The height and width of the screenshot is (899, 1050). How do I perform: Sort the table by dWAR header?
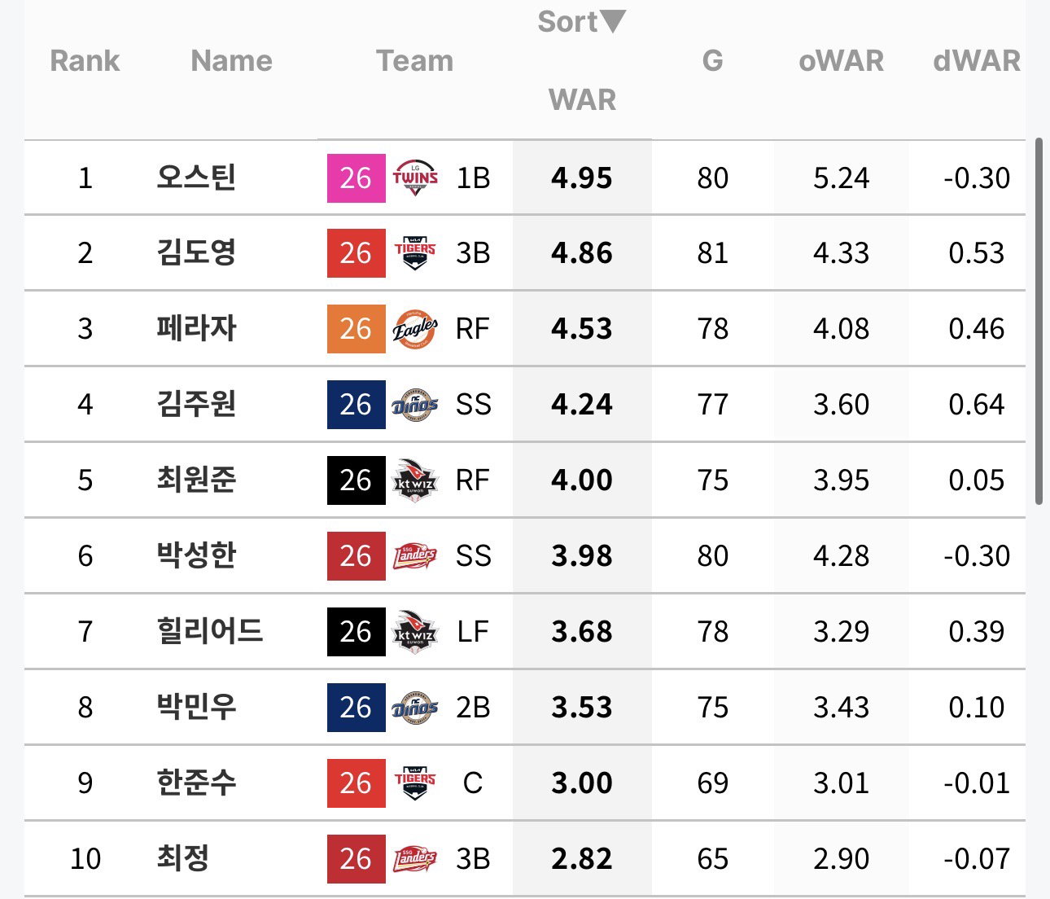pyautogui.click(x=976, y=61)
